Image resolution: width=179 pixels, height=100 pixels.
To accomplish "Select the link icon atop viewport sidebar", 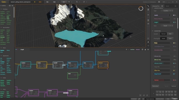I will coord(148,6).
